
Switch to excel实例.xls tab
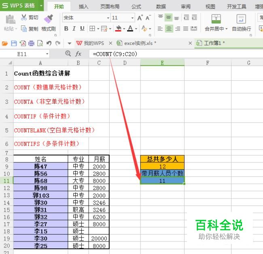click(136, 43)
